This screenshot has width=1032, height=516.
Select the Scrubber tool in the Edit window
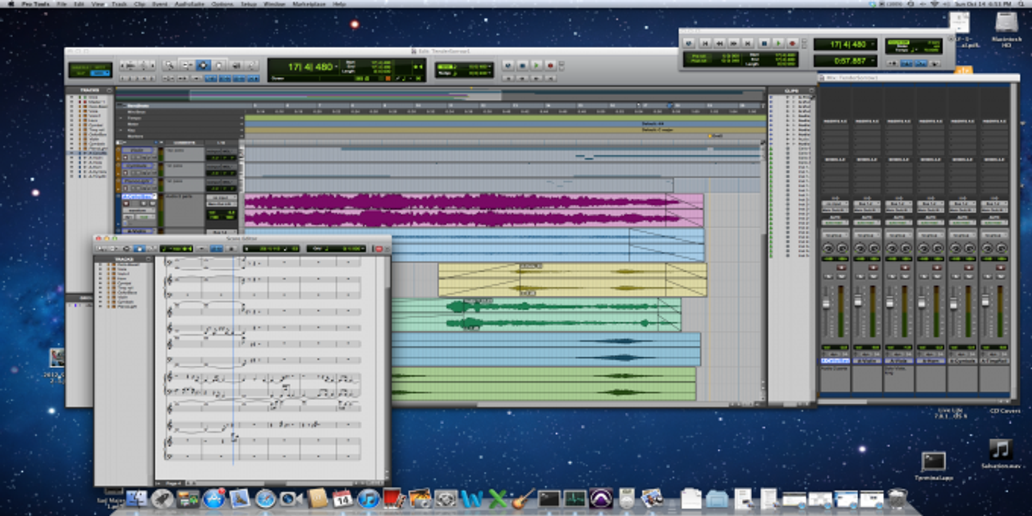coord(236,65)
